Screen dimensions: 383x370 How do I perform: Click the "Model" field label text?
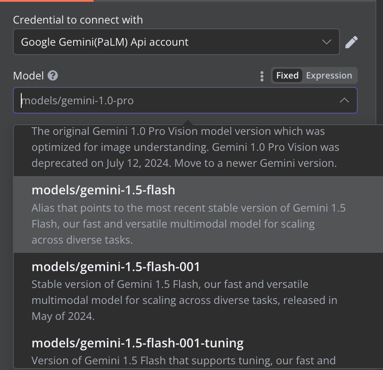coord(28,76)
